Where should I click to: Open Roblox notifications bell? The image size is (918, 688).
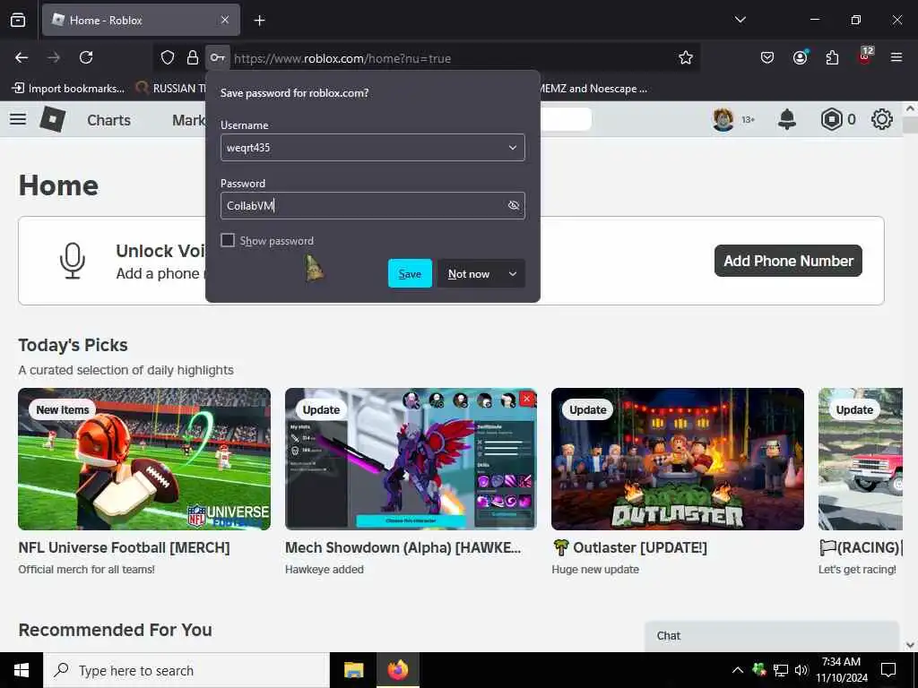pyautogui.click(x=787, y=119)
